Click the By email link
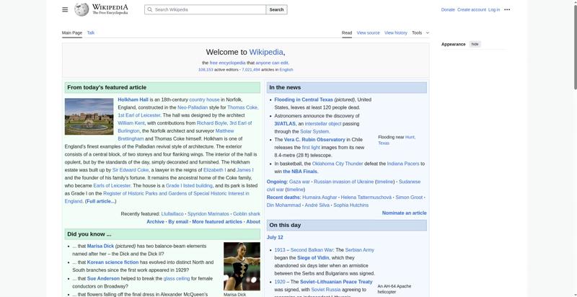The image size is (577, 297). click(x=178, y=221)
